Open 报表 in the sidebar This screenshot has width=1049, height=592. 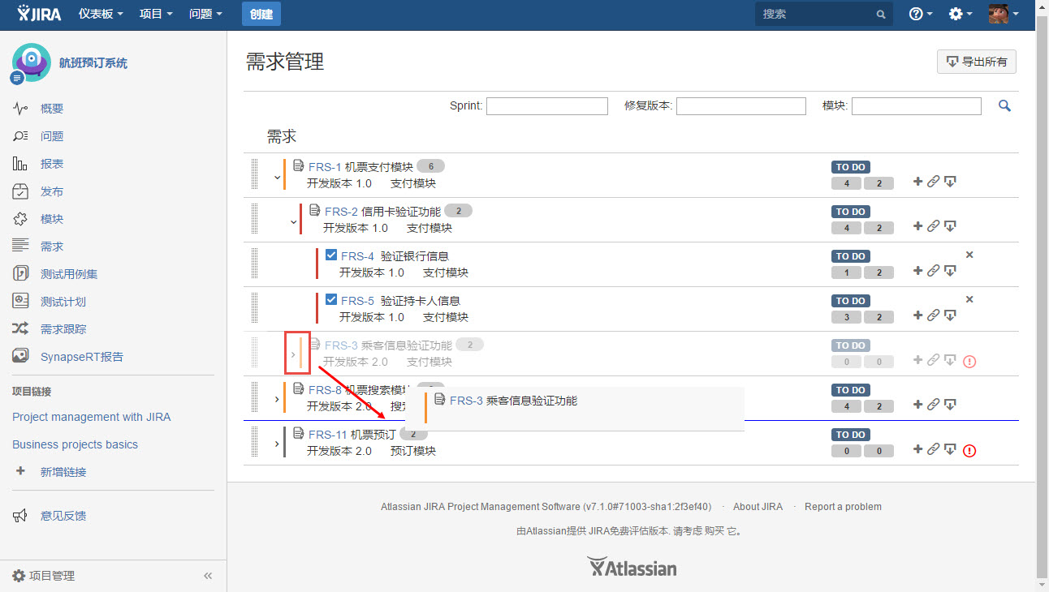point(52,164)
